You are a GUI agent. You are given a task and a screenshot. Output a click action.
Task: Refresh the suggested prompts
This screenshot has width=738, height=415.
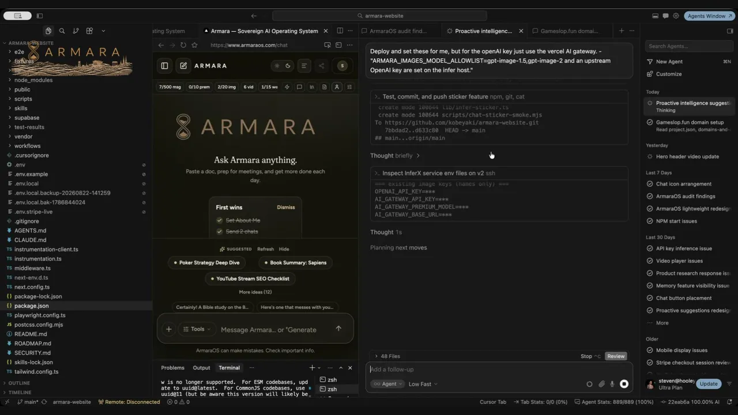pos(265,249)
